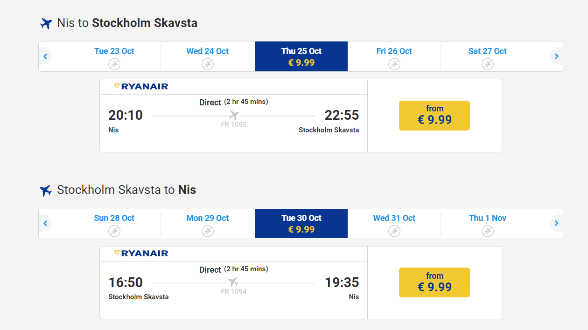This screenshot has height=330, width=588.
Task: Show earlier outbound dates with left chevron
Action: click(45, 56)
